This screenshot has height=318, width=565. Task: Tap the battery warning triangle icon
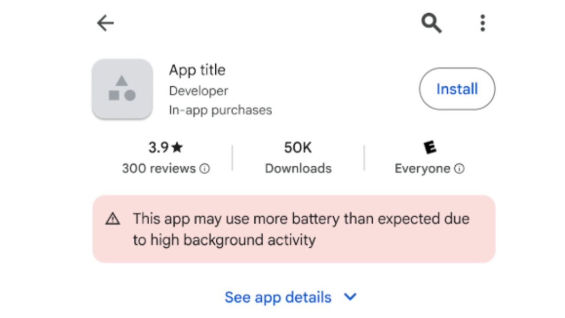113,219
